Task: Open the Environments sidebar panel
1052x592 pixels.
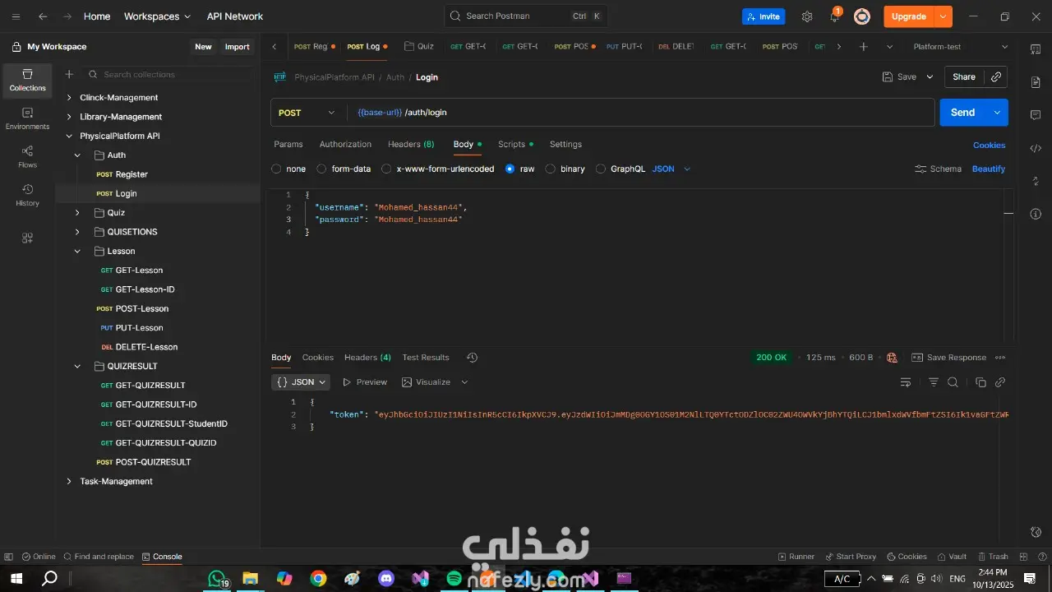Action: (x=27, y=118)
